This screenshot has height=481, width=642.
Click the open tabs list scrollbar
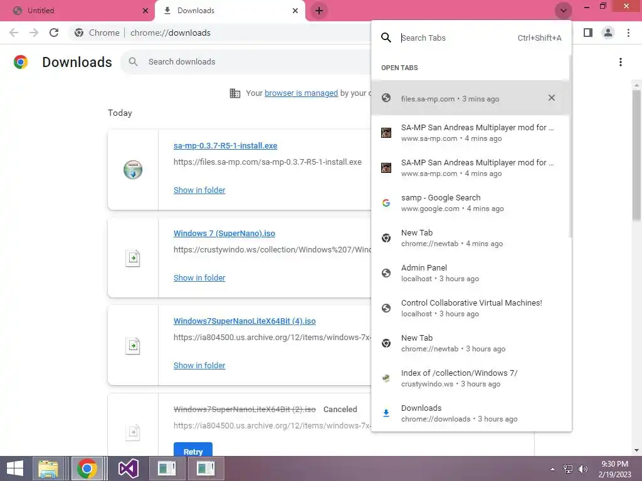570,145
